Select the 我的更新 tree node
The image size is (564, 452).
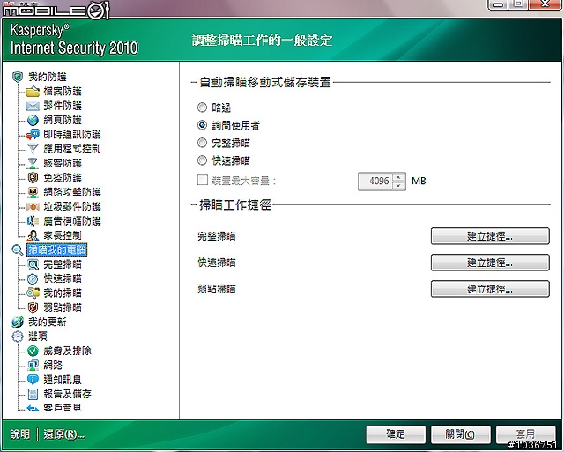47,322
